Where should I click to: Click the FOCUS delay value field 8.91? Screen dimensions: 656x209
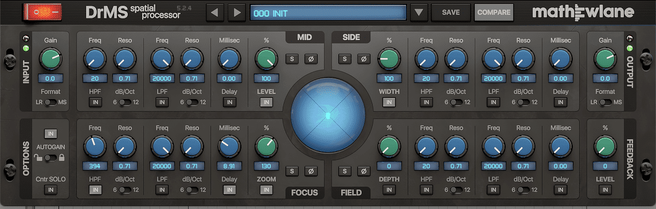[229, 166]
